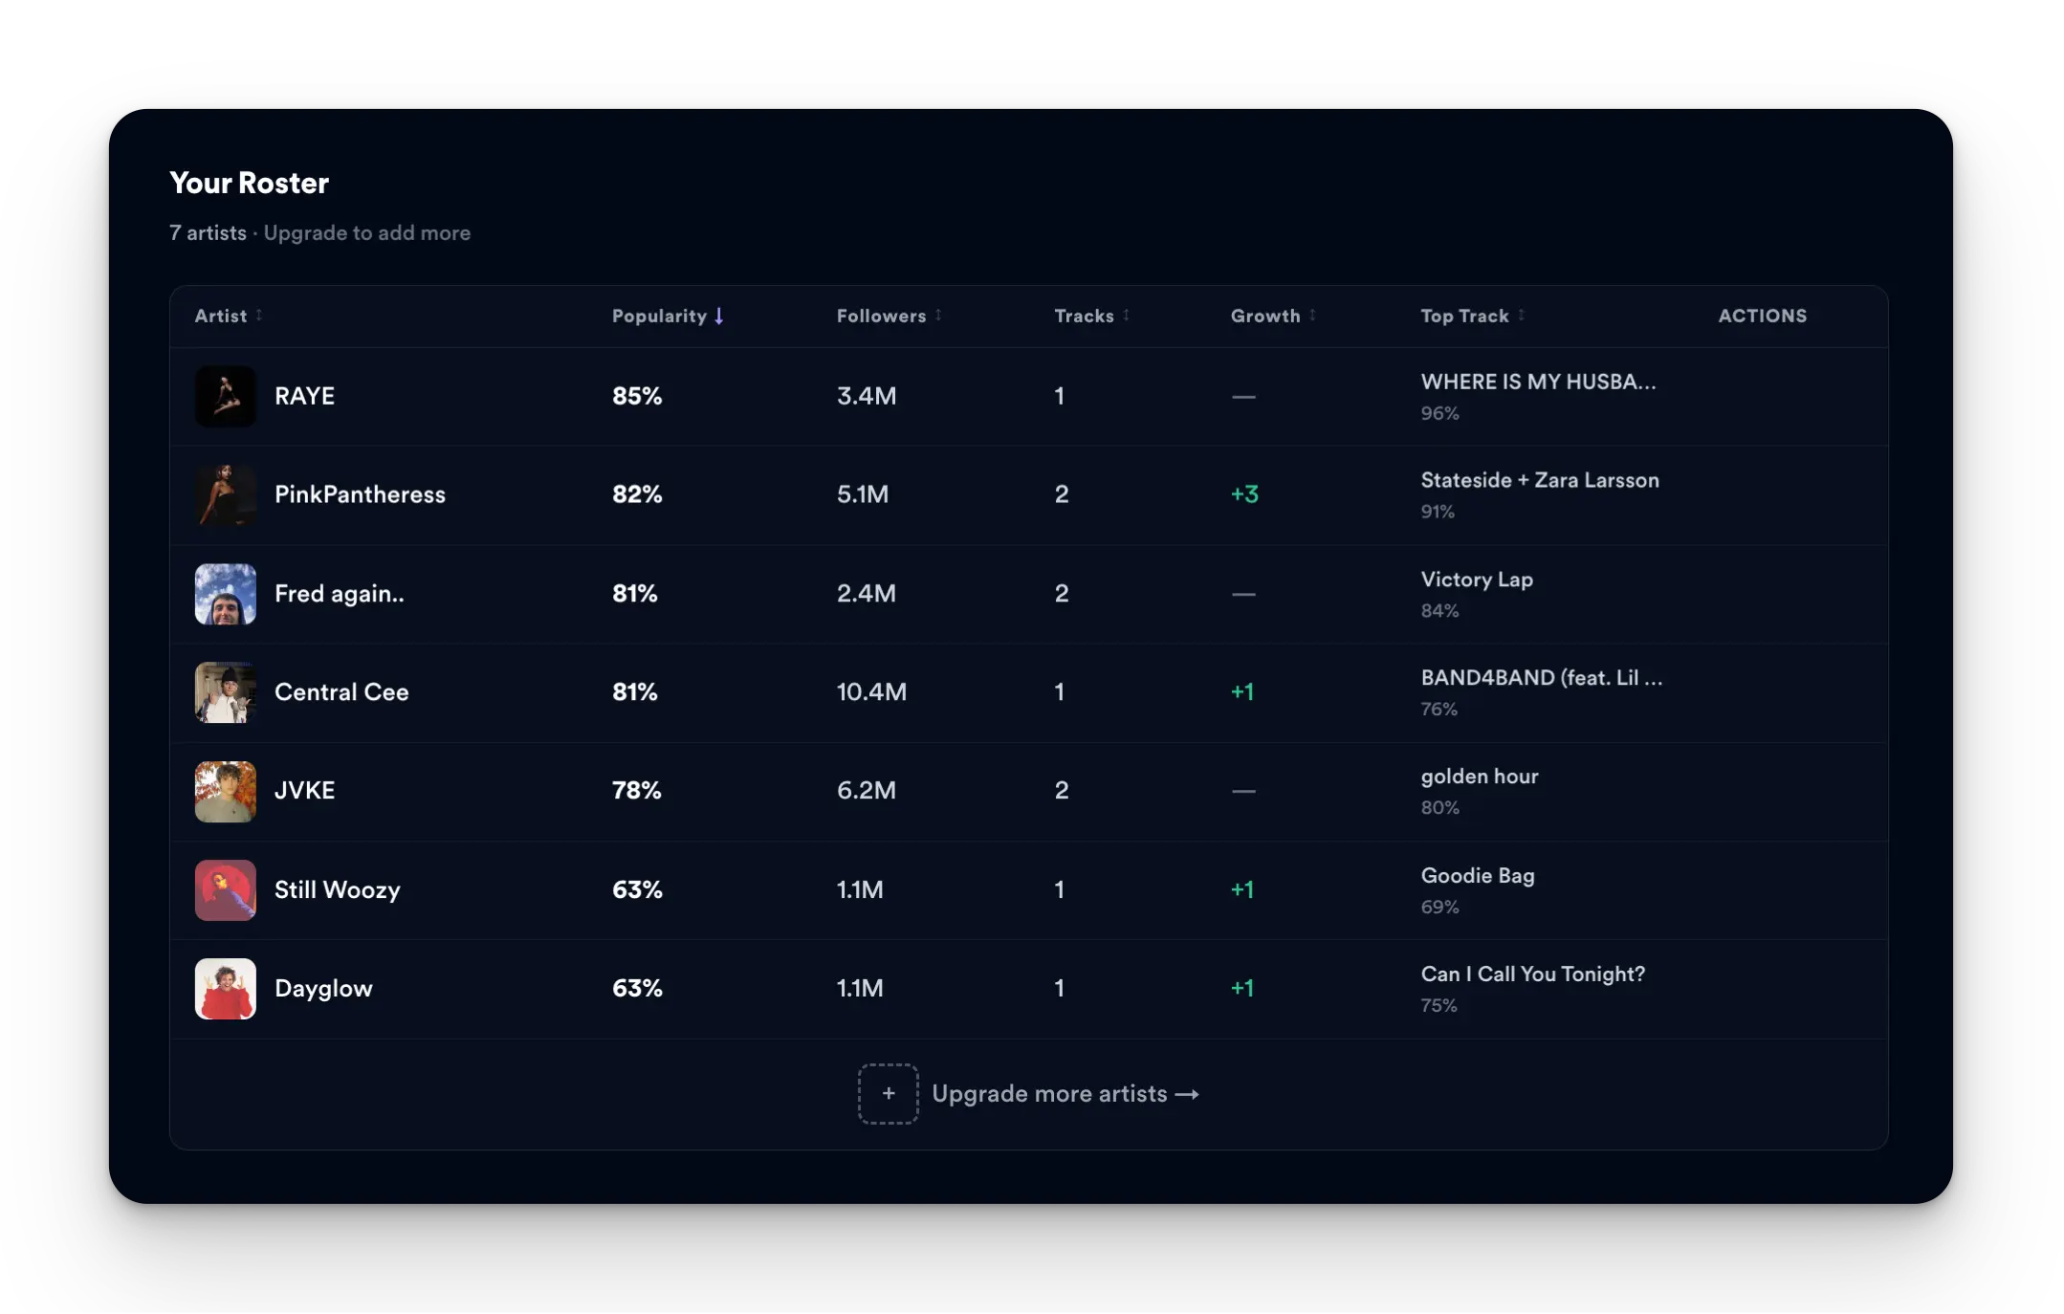This screenshot has width=2064, height=1314.
Task: Click Central Cee's artist photo
Action: [x=226, y=692]
